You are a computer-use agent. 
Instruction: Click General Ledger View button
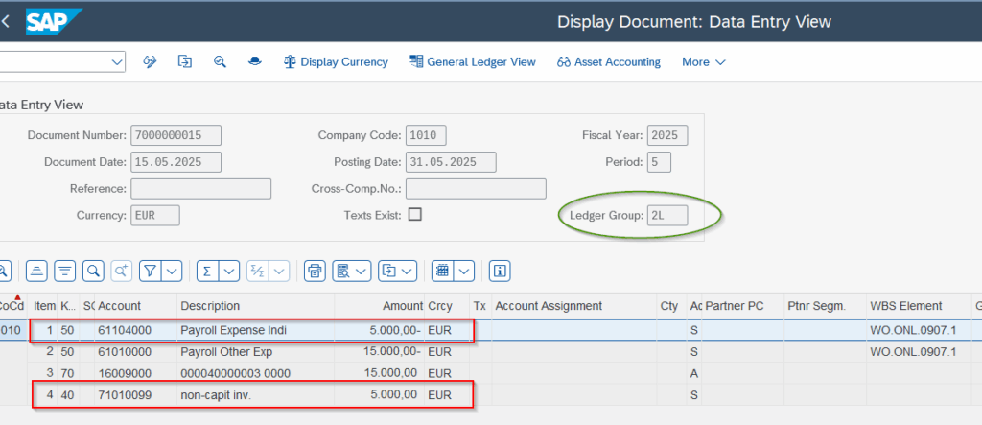coord(472,62)
